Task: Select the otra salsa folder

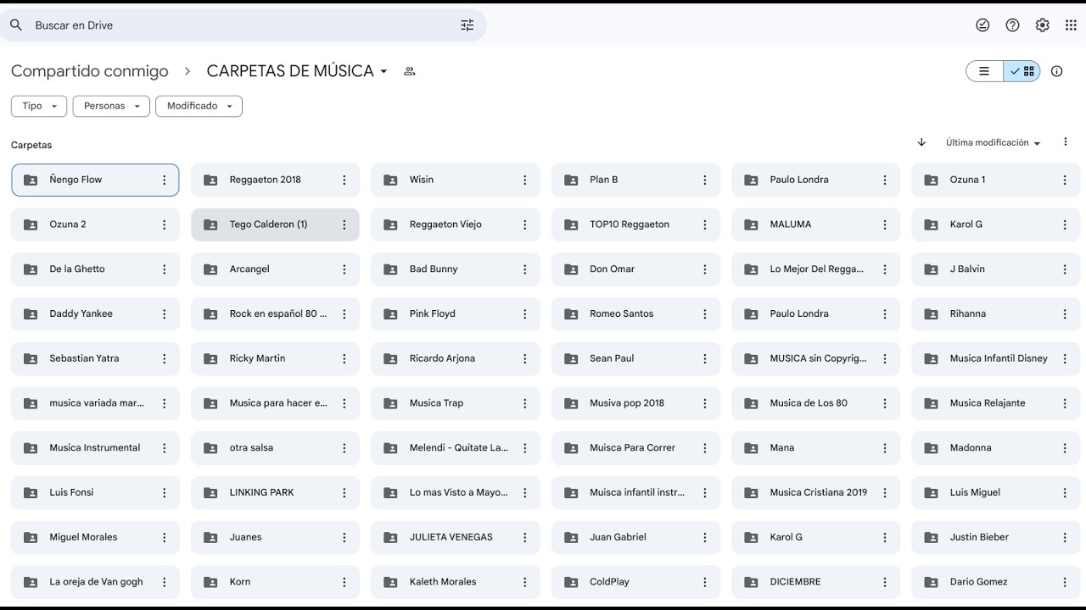Action: tap(276, 448)
